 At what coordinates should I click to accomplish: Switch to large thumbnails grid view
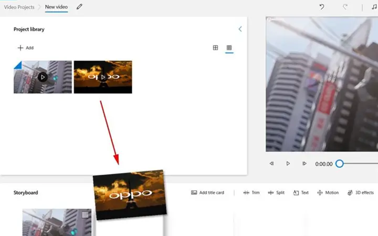click(215, 48)
